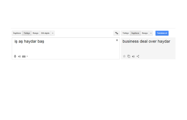Click the microphone voice input icon
This screenshot has width=187, height=120.
[x=15, y=56]
